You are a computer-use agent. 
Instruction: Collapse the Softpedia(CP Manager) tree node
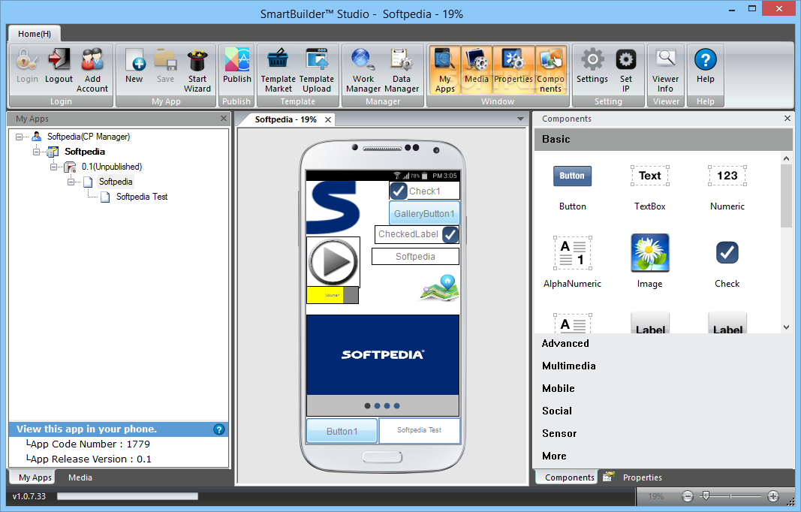(x=19, y=137)
